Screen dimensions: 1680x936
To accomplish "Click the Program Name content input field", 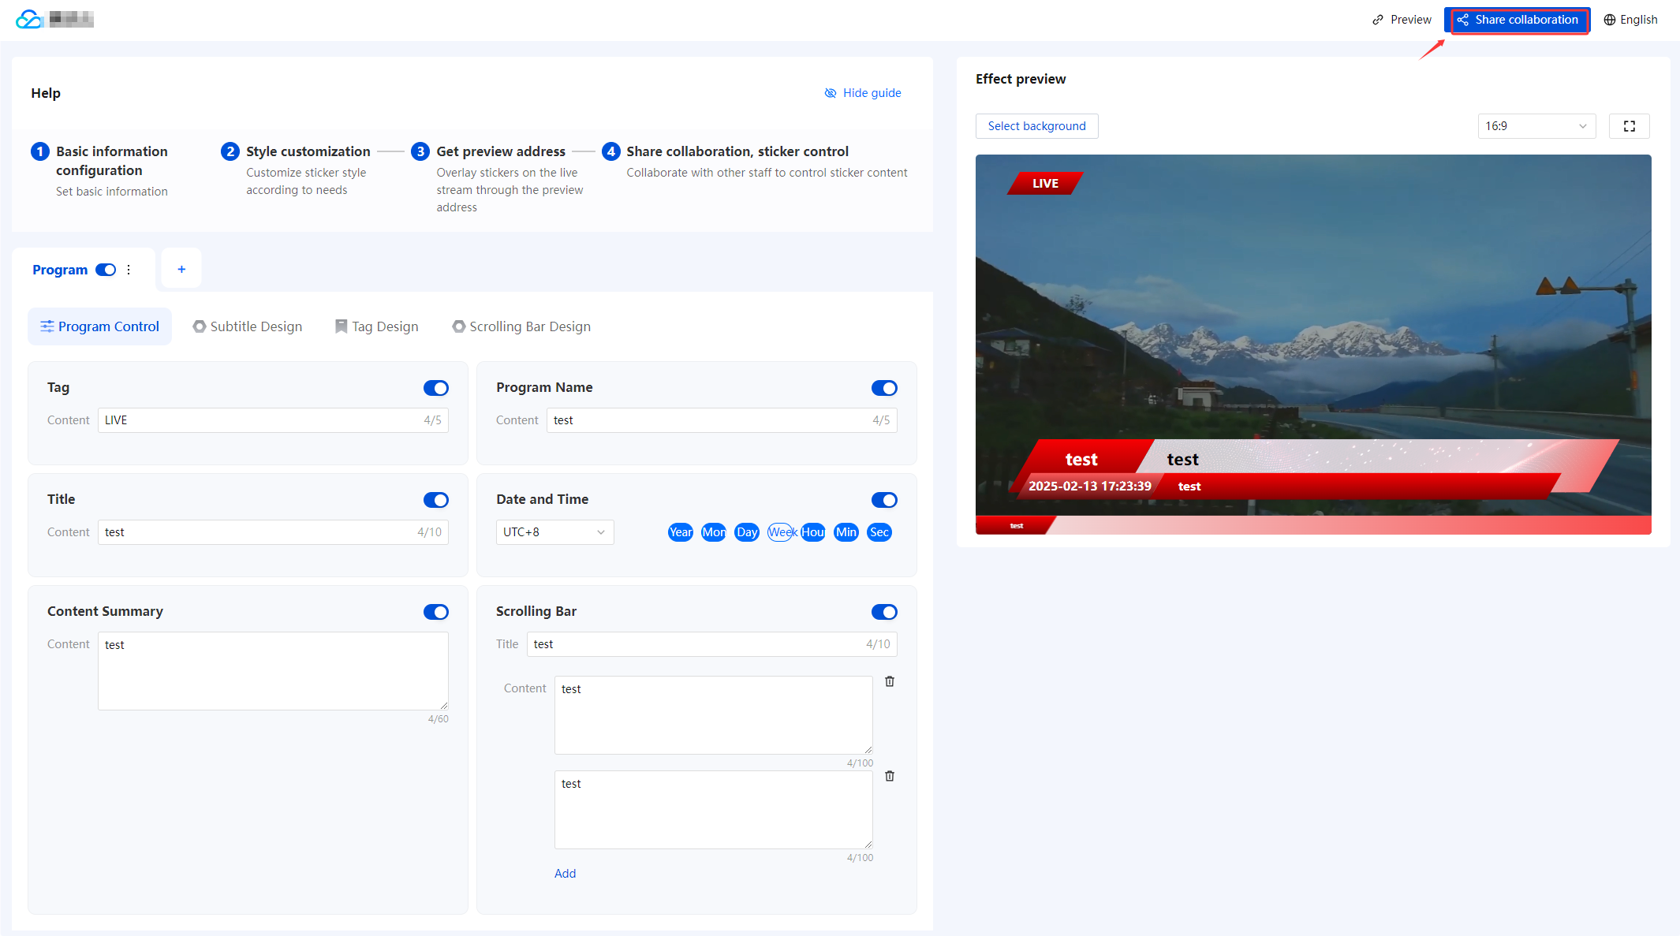I will click(710, 420).
